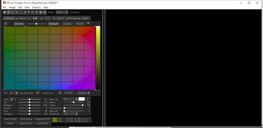The image size is (263, 128).
Task: Click the second zoom magnifier icon
Action: pos(33,12)
